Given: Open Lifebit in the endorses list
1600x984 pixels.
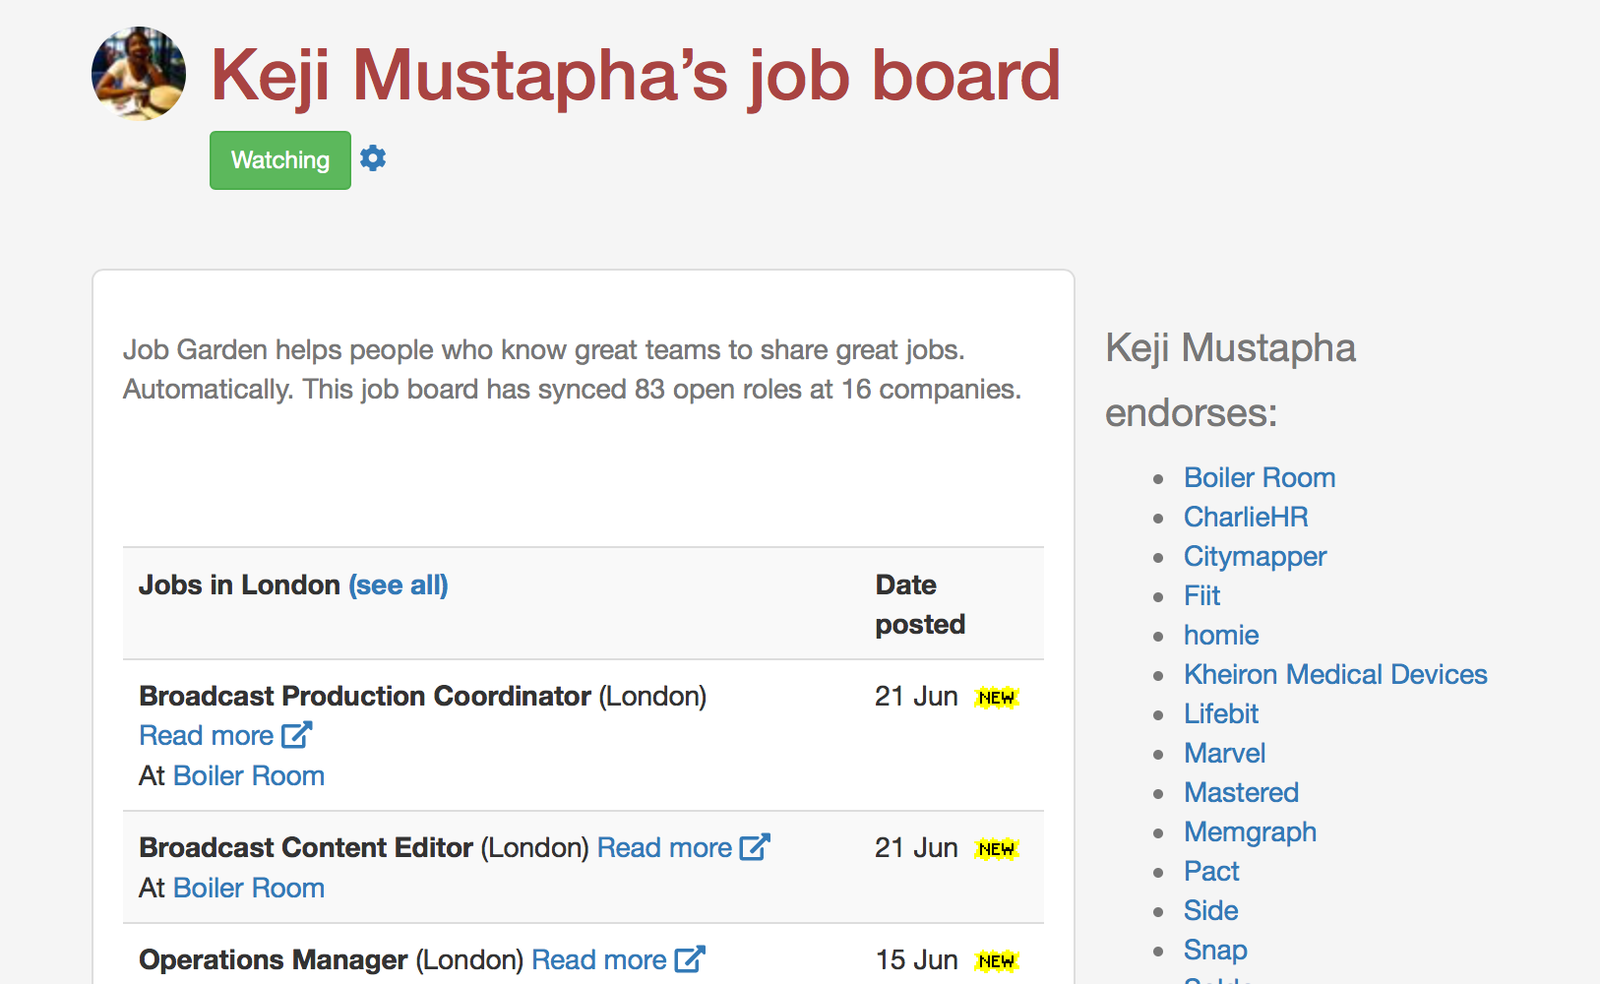Looking at the screenshot, I should point(1221,714).
